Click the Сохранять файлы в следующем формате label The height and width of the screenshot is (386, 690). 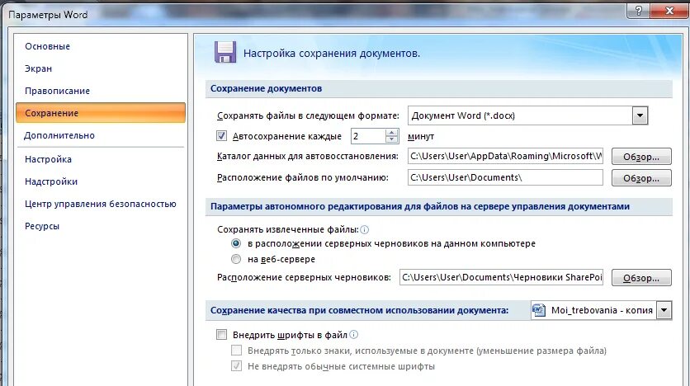(x=308, y=115)
